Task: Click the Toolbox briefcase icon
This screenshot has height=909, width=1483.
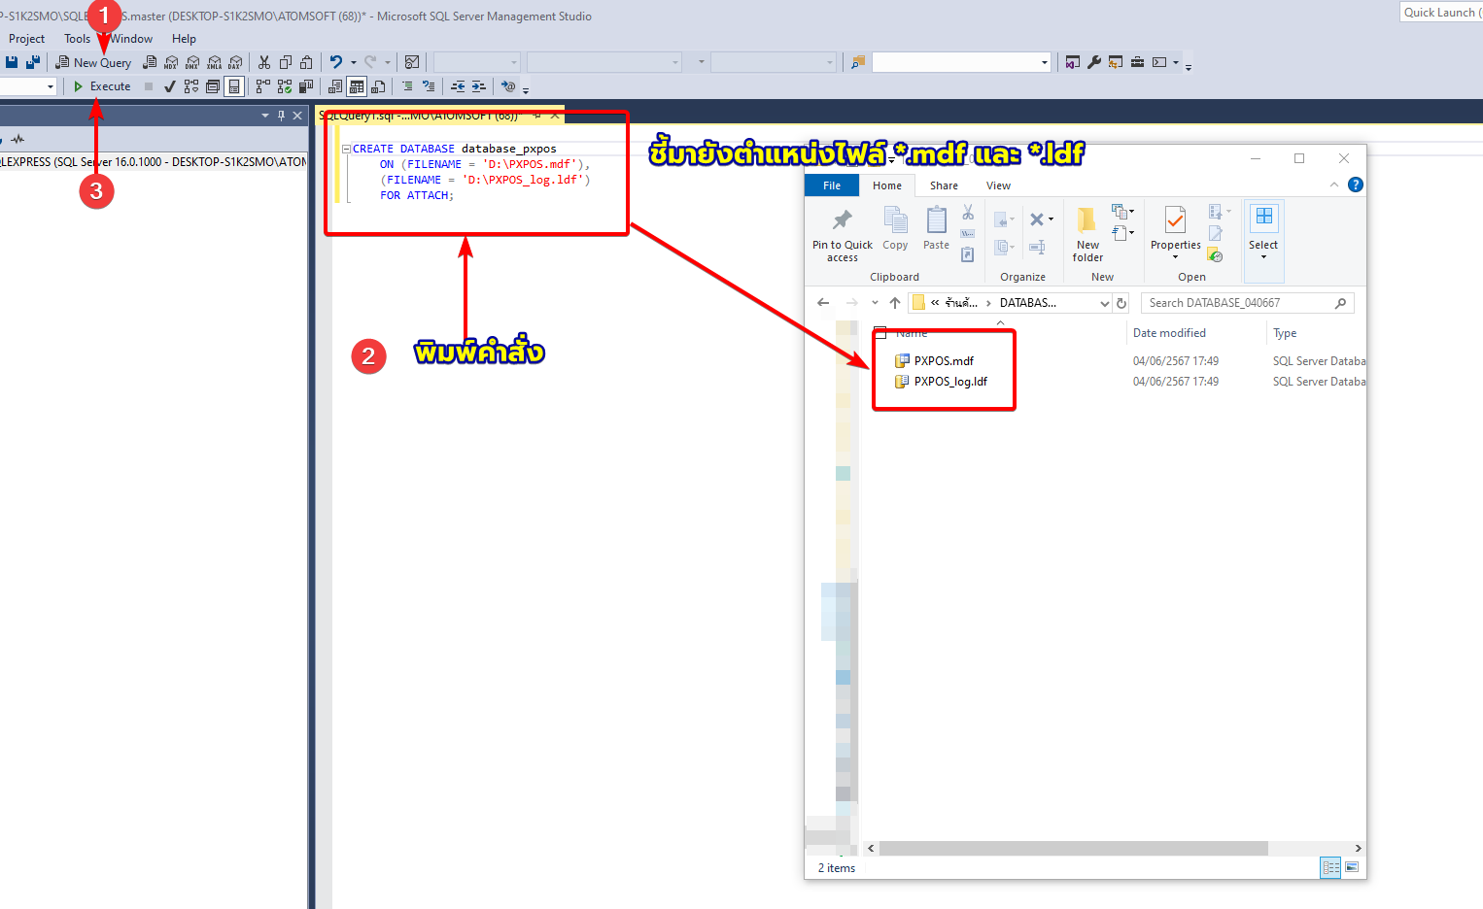Action: [x=1137, y=62]
